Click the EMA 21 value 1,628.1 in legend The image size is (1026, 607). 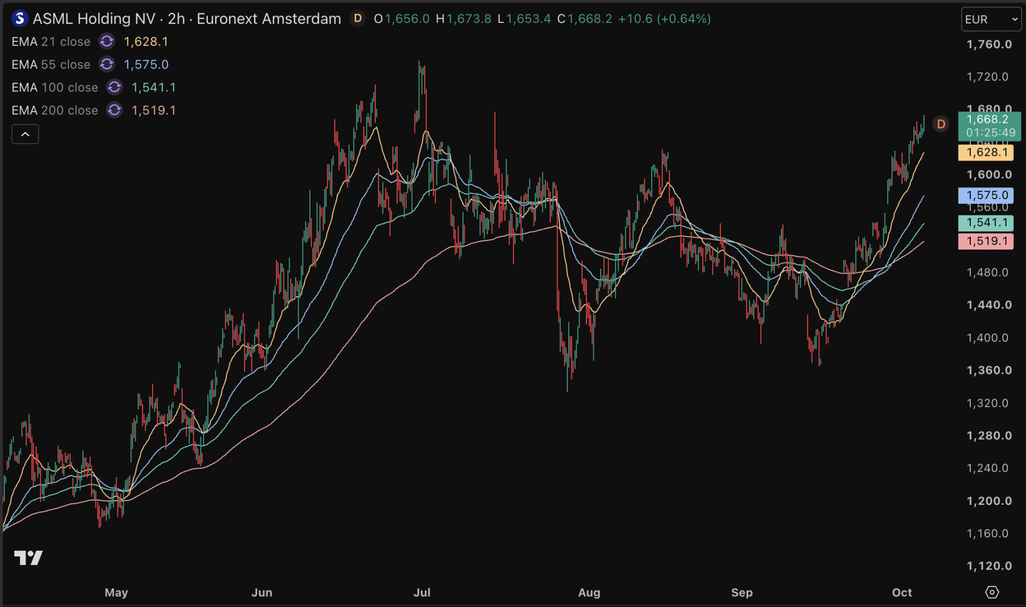point(146,41)
